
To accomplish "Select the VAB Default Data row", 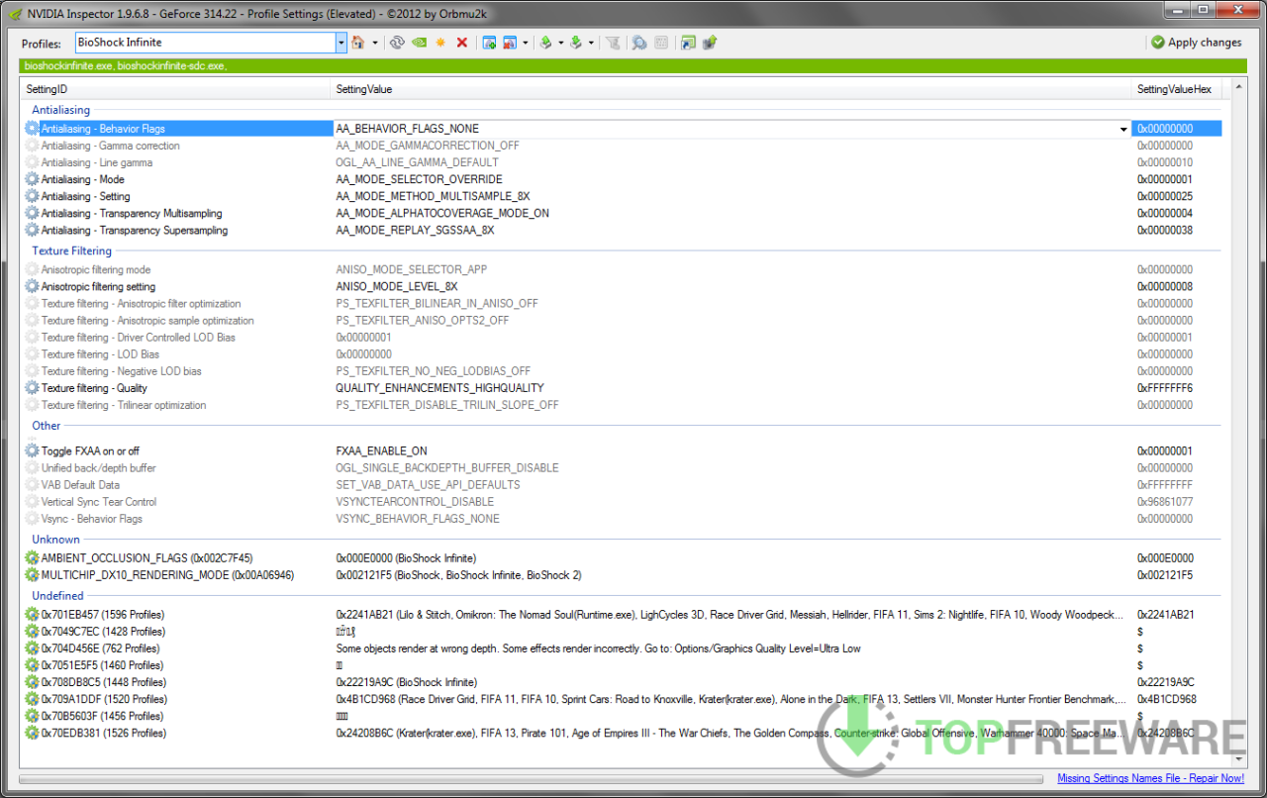I will click(x=622, y=485).
